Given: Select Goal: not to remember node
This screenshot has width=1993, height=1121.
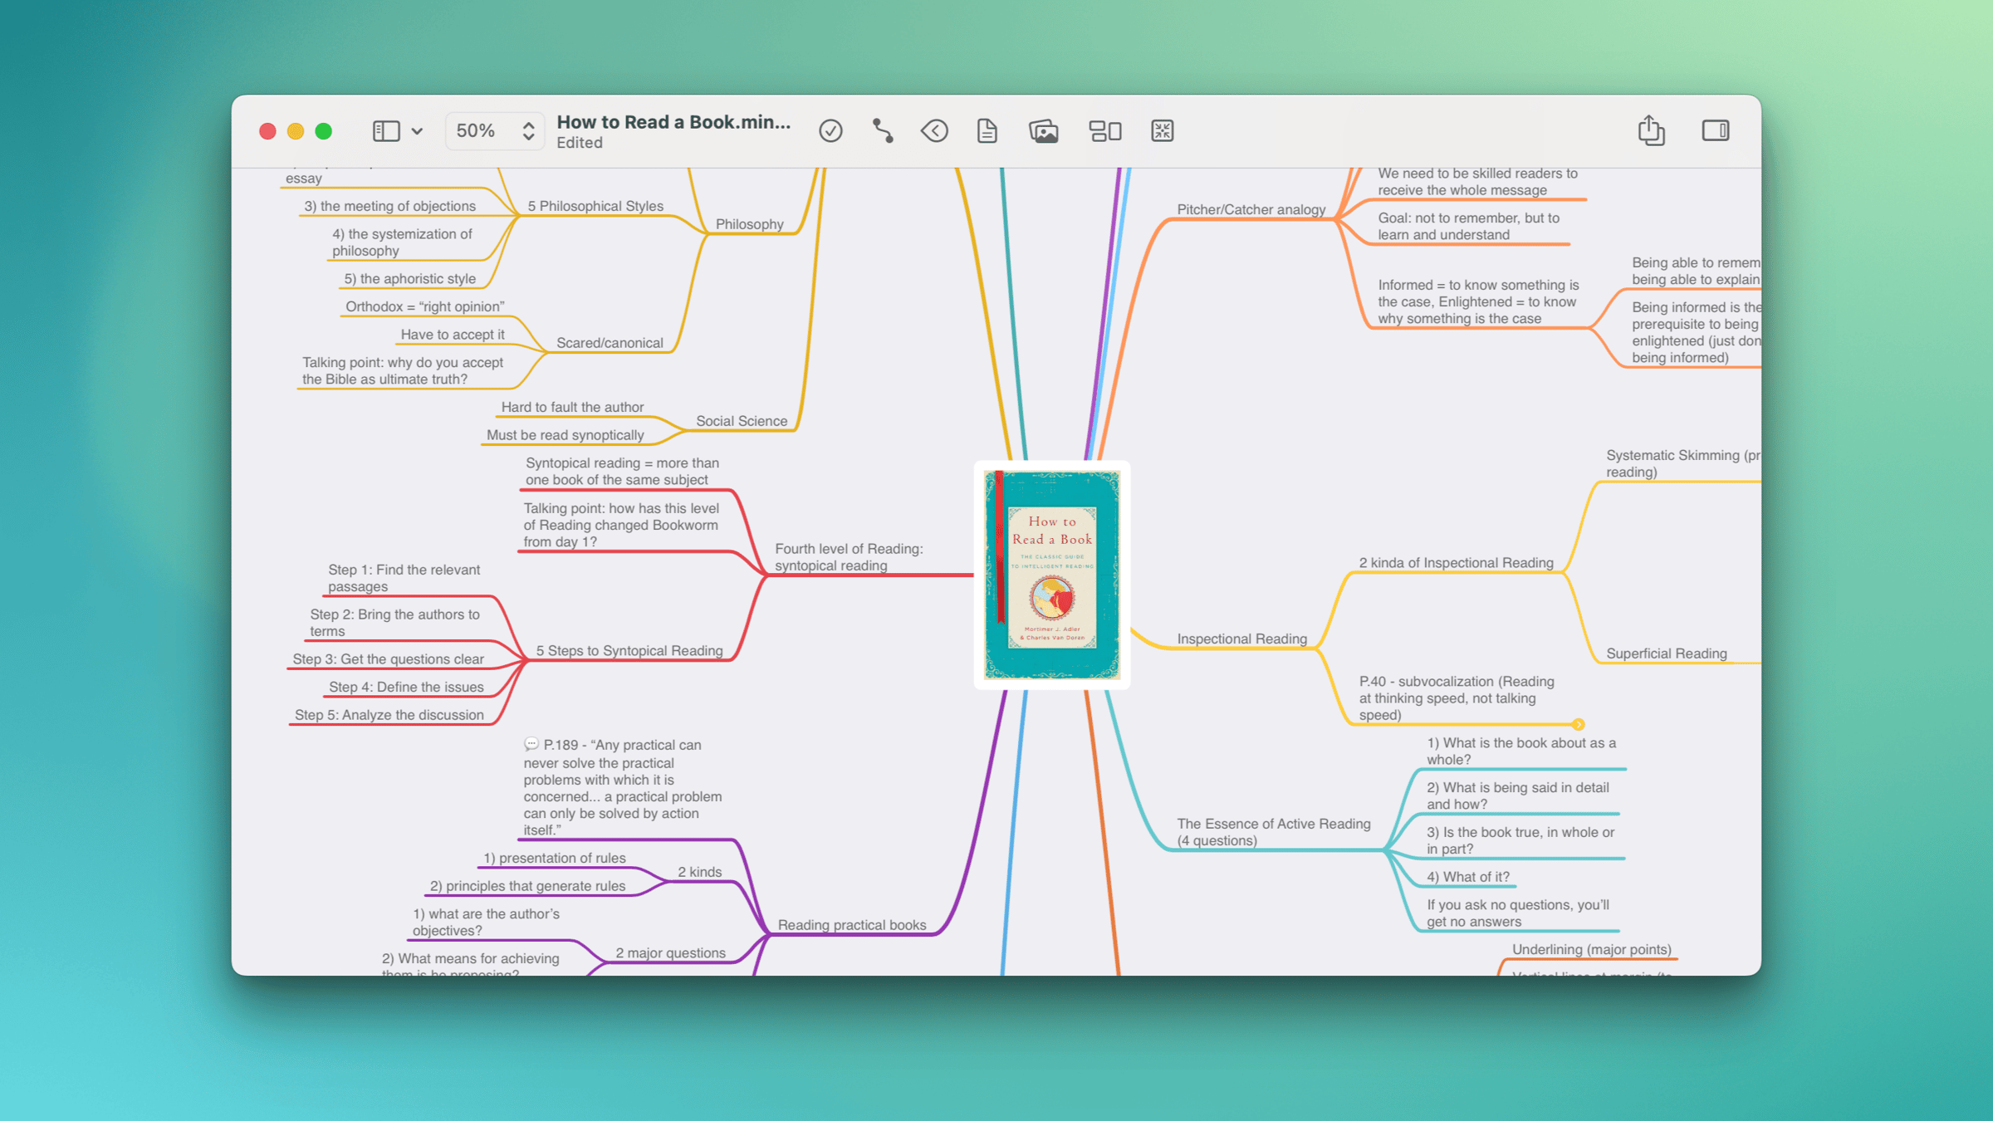Looking at the screenshot, I should click(x=1468, y=227).
